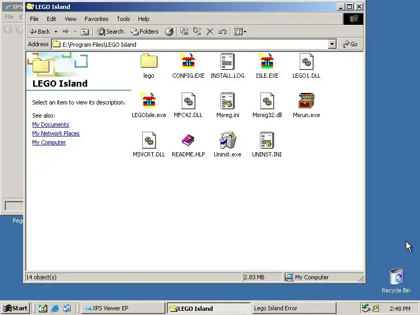Click the Copy To toolbar icon
This screenshot has height=315, width=420.
click(197, 31)
